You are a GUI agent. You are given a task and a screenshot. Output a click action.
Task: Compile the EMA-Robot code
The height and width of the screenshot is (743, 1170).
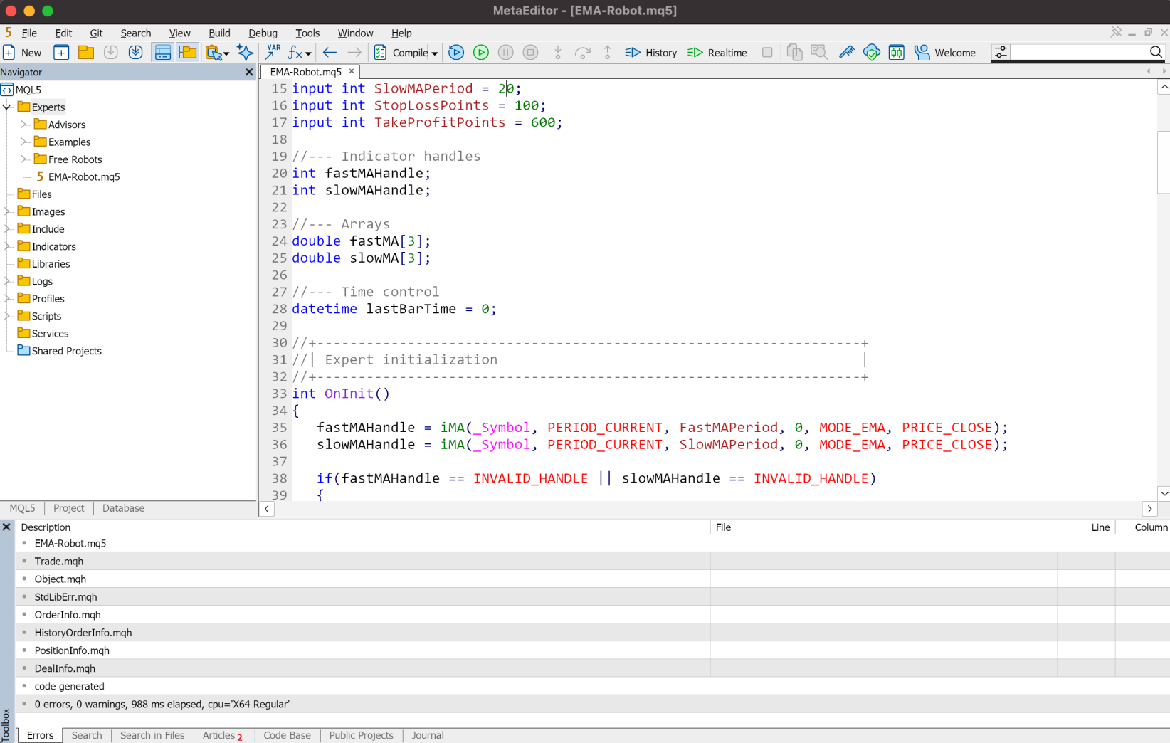[x=401, y=53]
